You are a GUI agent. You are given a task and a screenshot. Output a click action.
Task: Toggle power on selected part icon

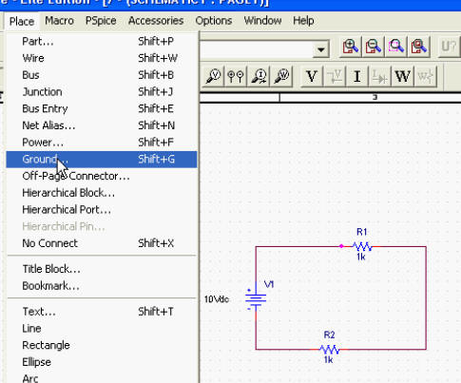tap(426, 76)
